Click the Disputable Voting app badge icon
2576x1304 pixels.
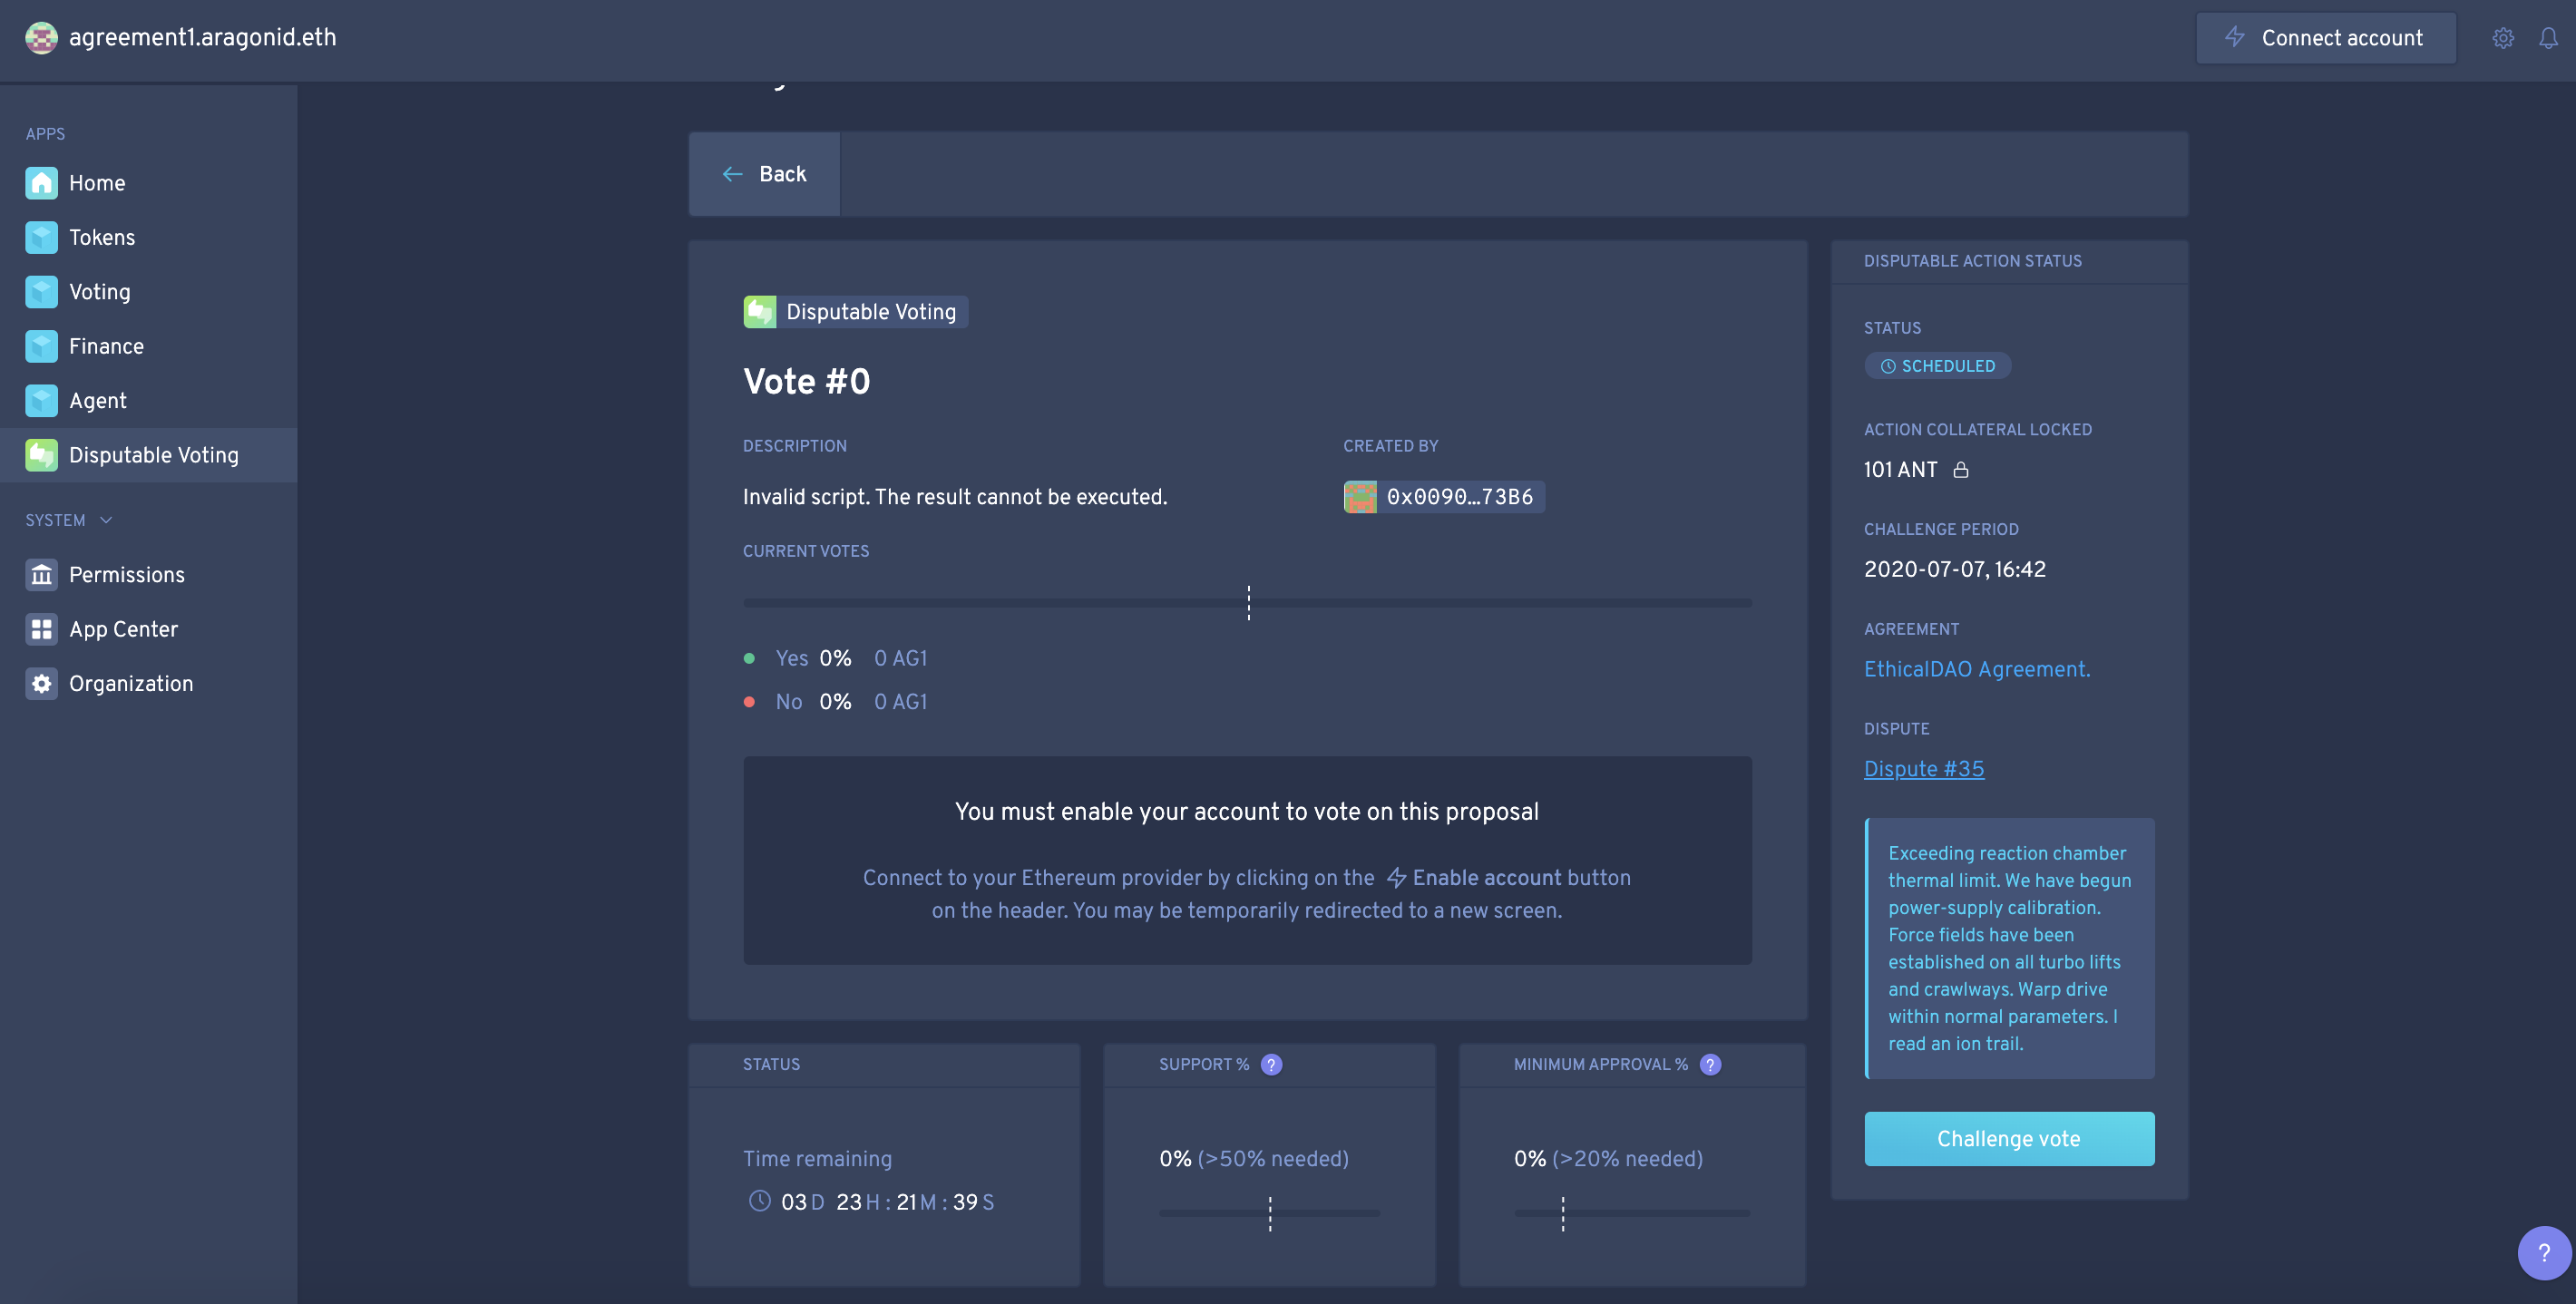[759, 312]
